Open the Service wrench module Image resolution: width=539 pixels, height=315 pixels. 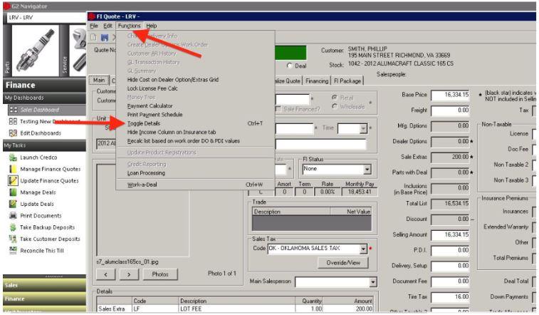click(x=78, y=51)
